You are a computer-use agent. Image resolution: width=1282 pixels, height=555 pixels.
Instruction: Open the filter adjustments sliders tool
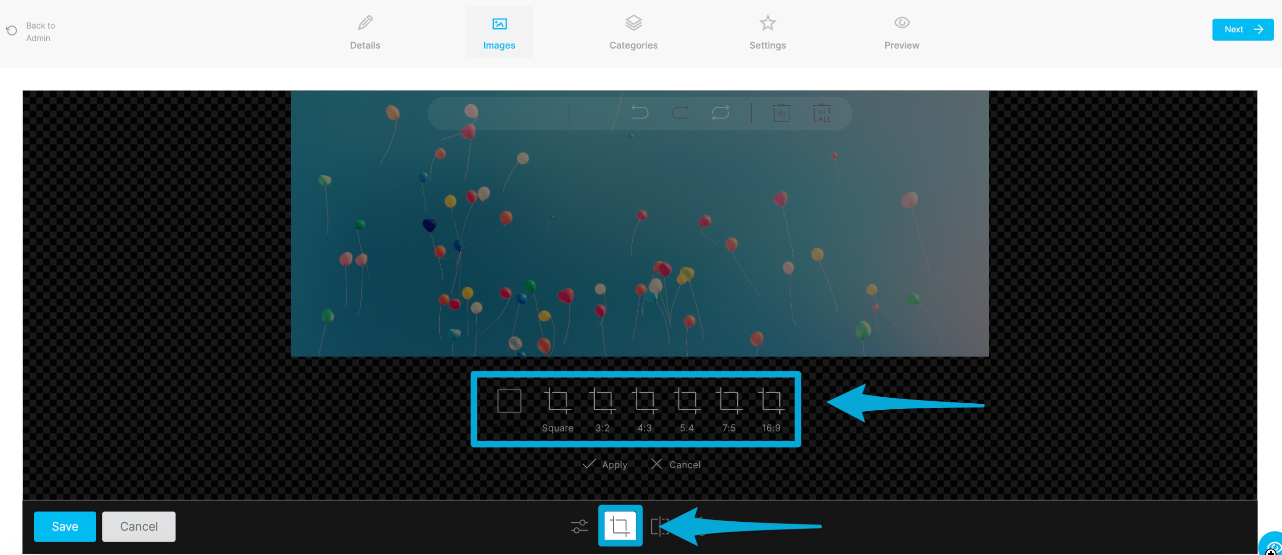[x=579, y=526]
